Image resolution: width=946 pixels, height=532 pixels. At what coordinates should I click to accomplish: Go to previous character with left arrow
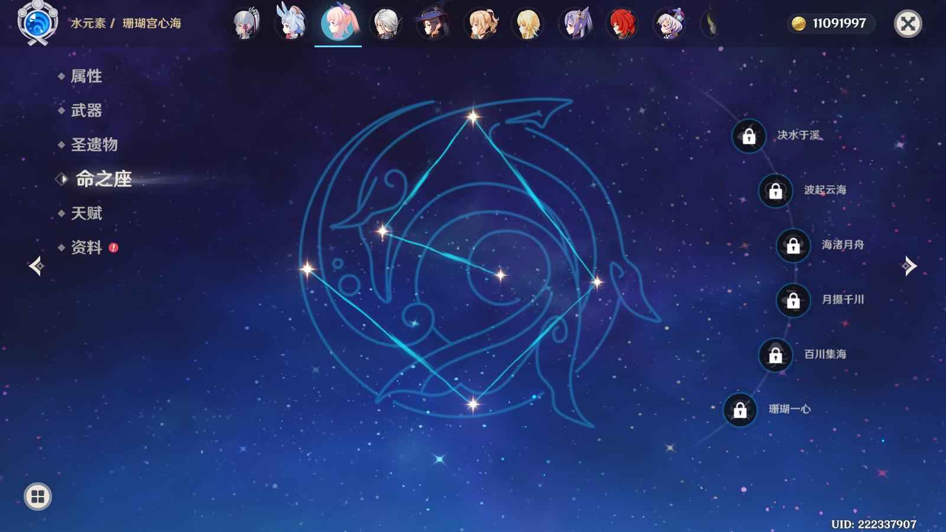36,266
